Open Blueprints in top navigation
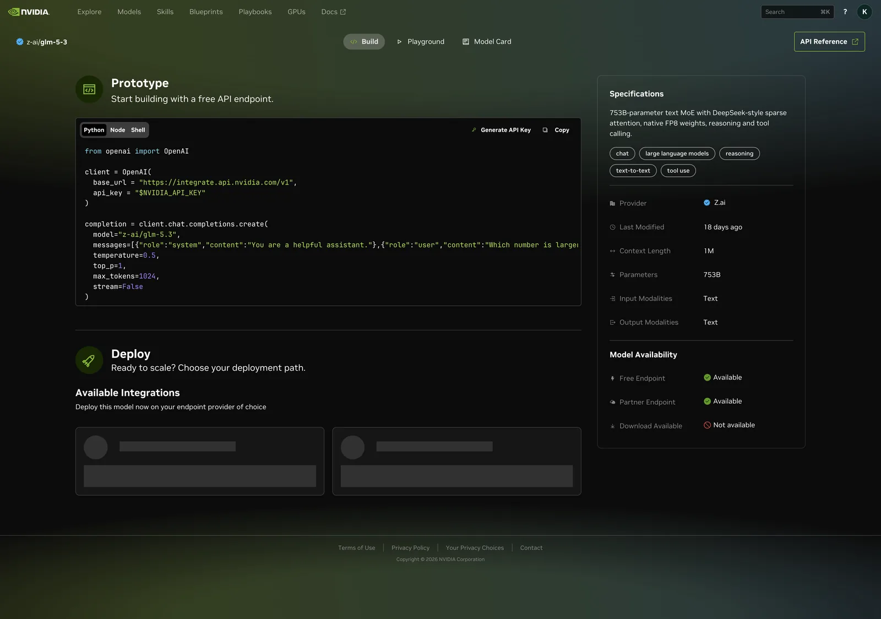881x619 pixels. [206, 12]
